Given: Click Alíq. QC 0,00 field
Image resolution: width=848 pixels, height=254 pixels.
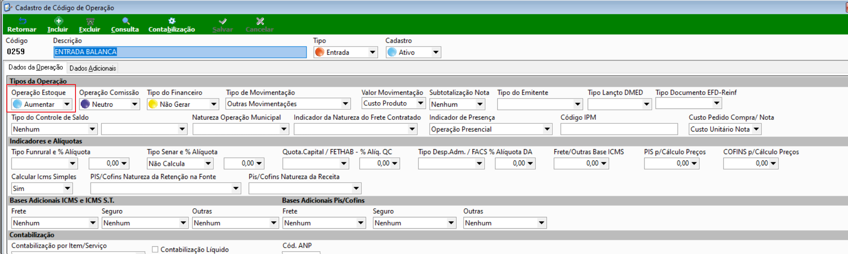Looking at the screenshot, I should click(380, 163).
